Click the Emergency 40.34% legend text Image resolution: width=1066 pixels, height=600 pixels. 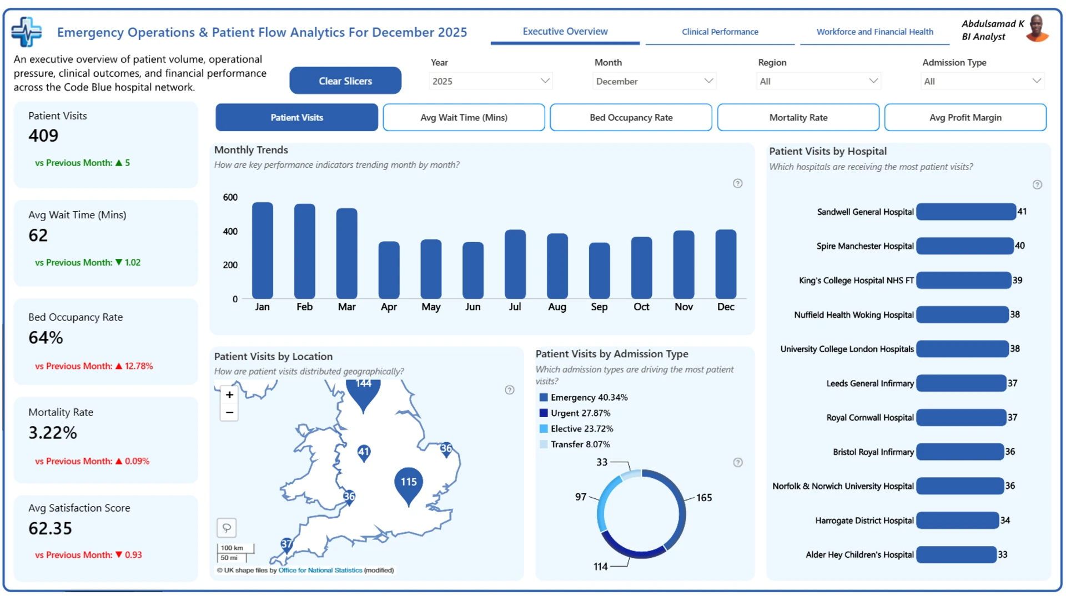(589, 397)
